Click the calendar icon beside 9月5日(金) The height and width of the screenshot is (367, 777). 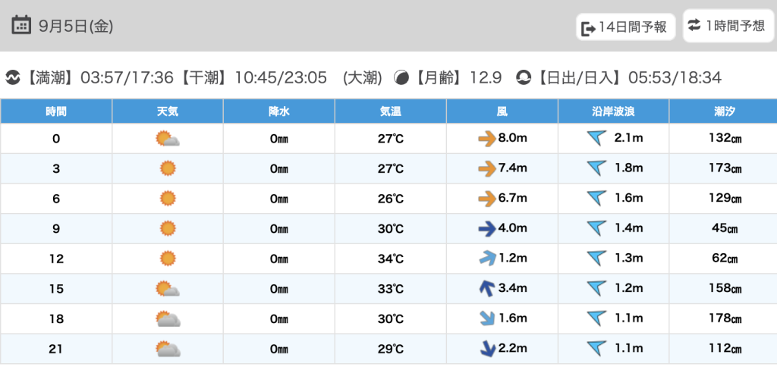tap(20, 25)
